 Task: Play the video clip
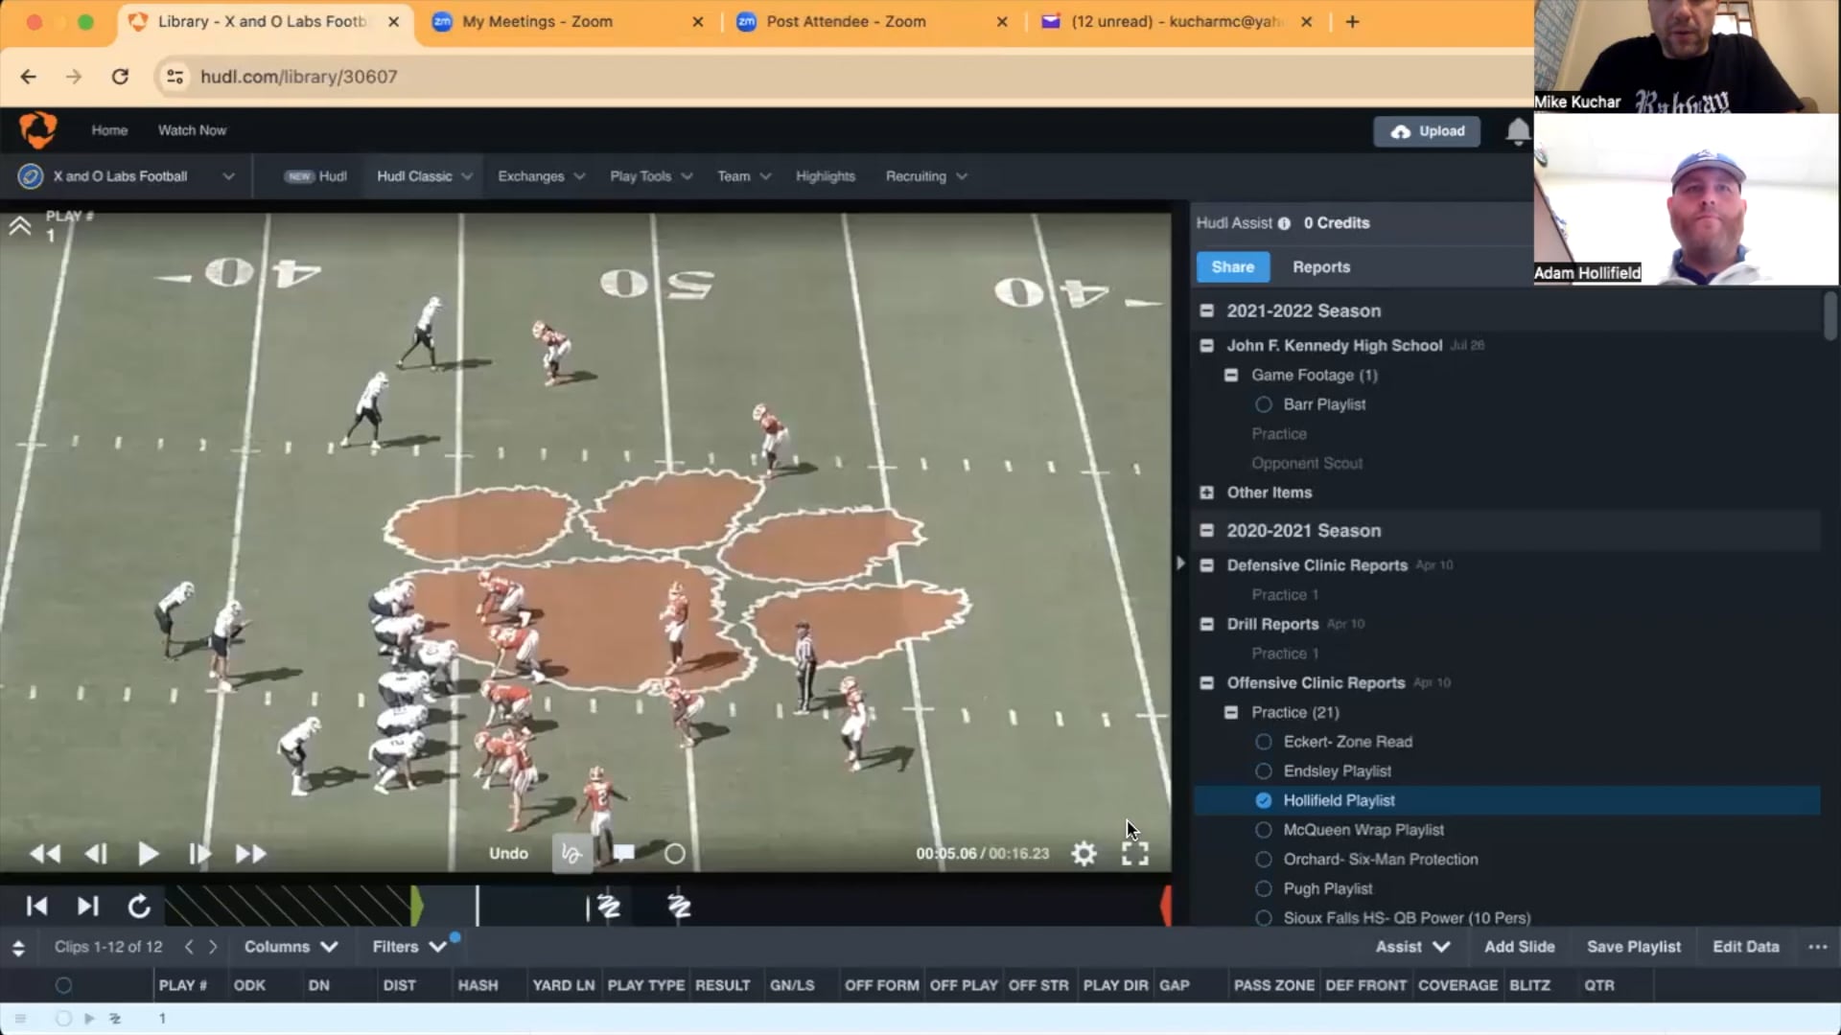click(x=148, y=853)
